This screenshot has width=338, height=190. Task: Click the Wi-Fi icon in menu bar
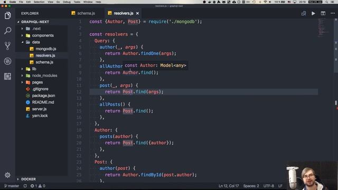pos(265,2)
